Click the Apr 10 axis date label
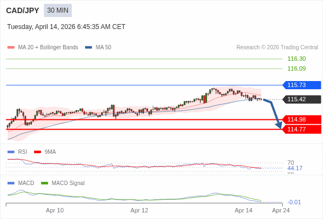This screenshot has width=323, height=219. pos(55,211)
